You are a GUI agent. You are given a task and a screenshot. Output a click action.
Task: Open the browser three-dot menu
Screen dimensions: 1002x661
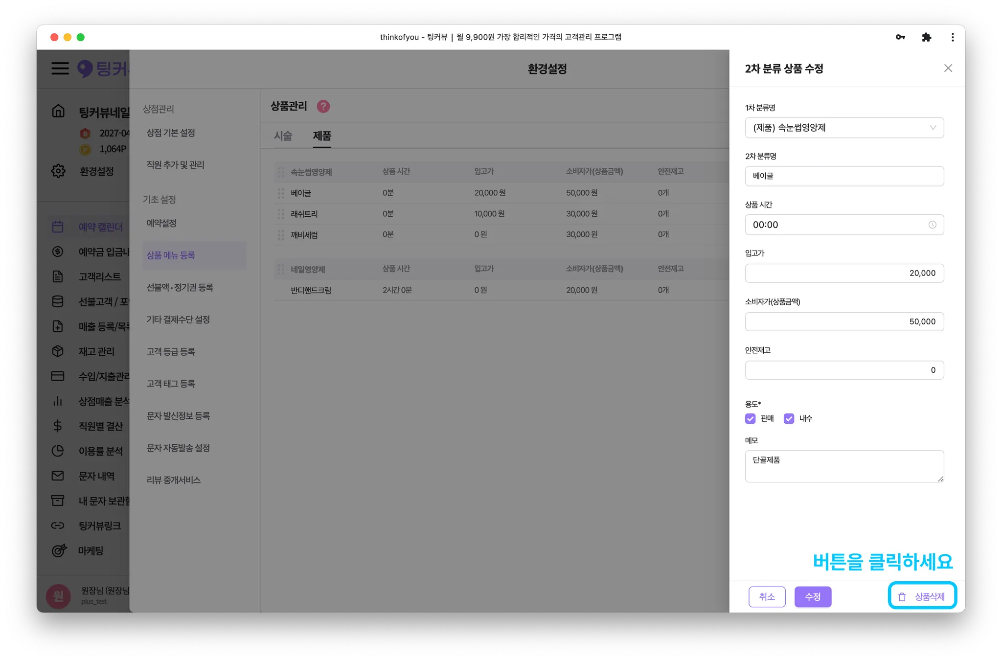pos(952,37)
